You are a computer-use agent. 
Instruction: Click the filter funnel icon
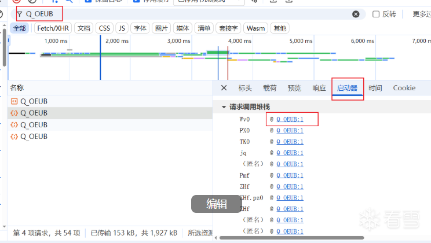19,14
